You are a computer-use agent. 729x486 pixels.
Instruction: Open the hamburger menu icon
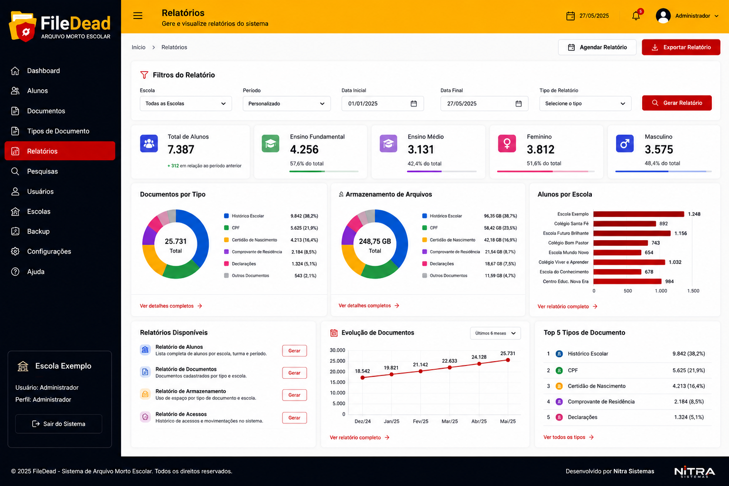pyautogui.click(x=138, y=16)
